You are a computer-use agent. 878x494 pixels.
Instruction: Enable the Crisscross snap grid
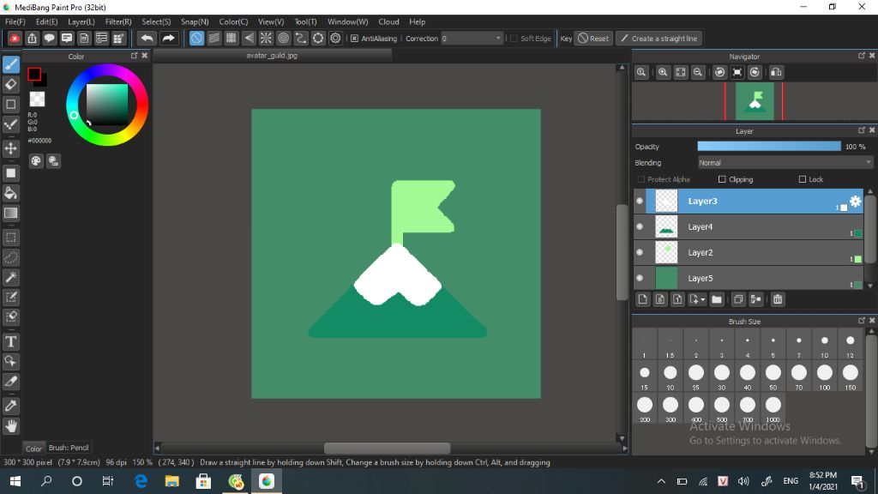coord(232,39)
